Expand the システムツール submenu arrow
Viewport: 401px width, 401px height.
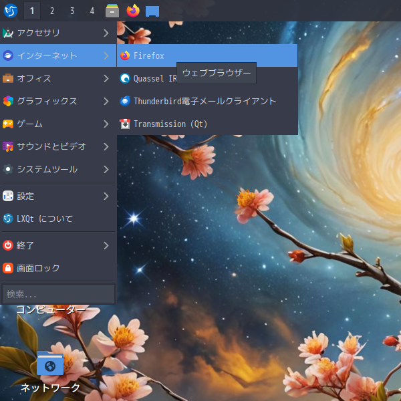106,169
